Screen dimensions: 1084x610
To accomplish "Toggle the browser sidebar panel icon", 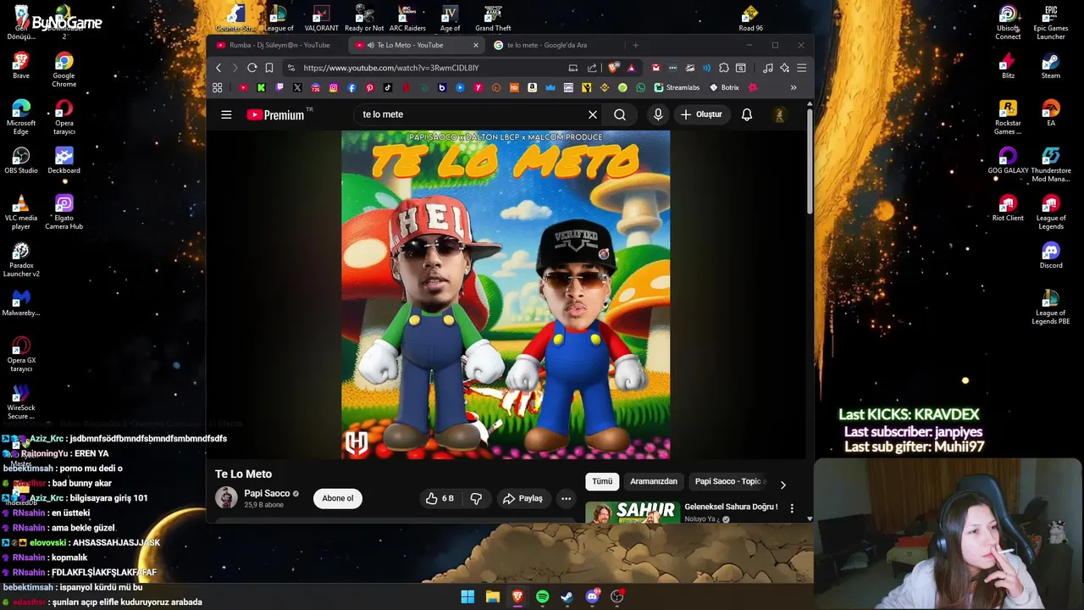I will [740, 68].
